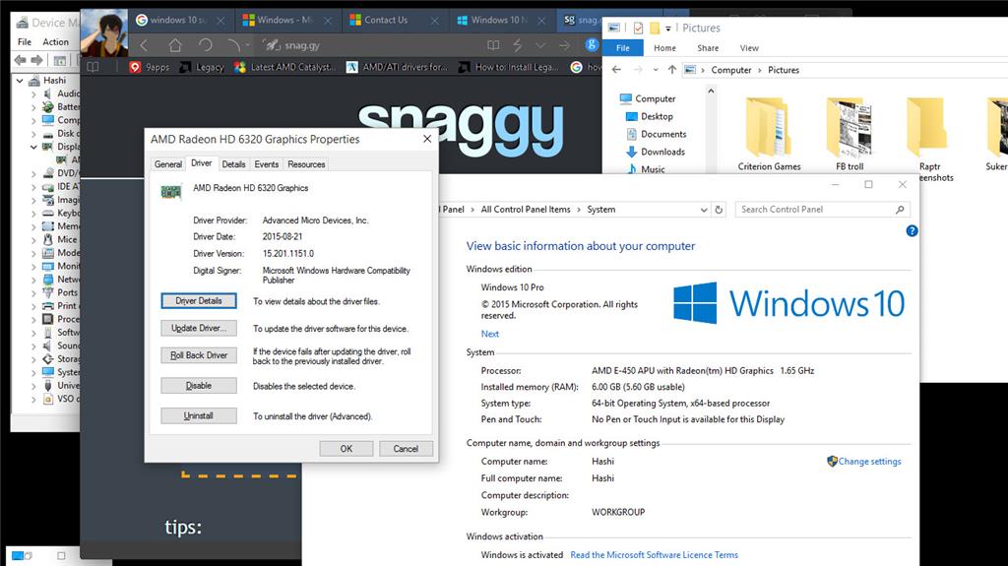Viewport: 1008px width, 566px height.
Task: Open the File menu in Device Manager
Action: [x=25, y=41]
